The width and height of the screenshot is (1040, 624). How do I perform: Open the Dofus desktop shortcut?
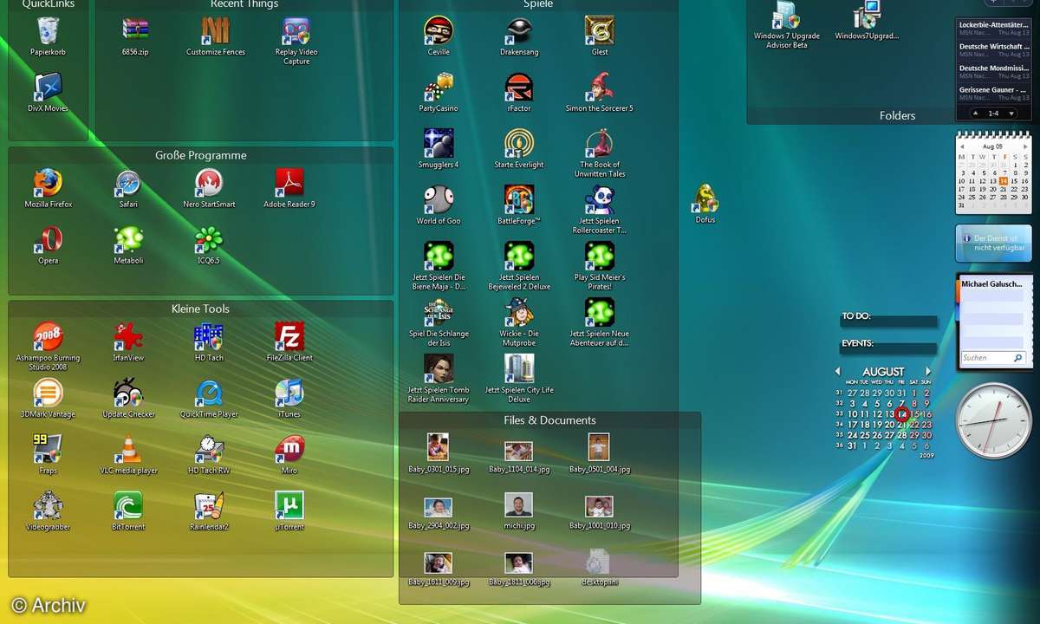click(x=705, y=201)
